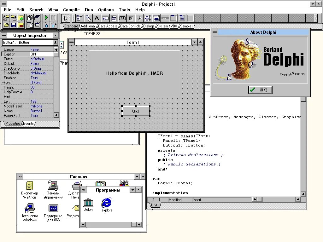This screenshot has width=323, height=242.
Task: Open the About Delphi control menu box
Action: [x=214, y=32]
